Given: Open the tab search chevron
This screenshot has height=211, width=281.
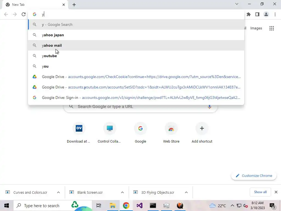Looking at the screenshot, I should [237, 4].
